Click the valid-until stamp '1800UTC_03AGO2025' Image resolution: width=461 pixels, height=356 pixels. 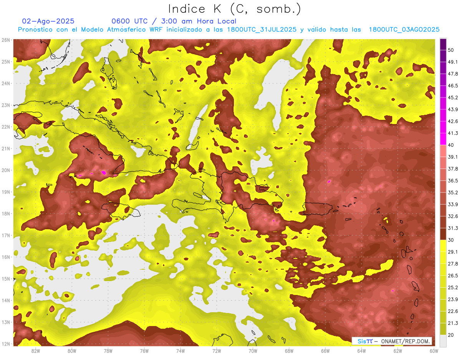pos(404,30)
